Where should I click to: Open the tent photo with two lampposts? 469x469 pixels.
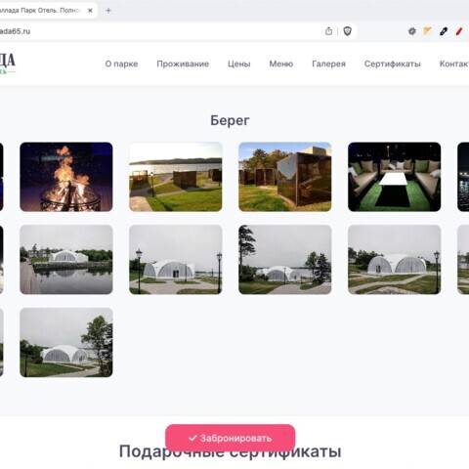coord(176,260)
